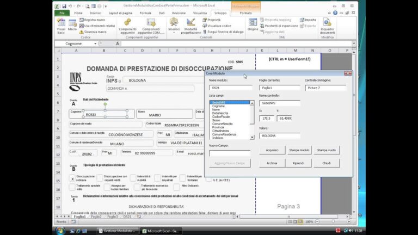Click the Stampa vuoto button
Image resolution: width=418 pixels, height=235 pixels.
click(x=327, y=150)
